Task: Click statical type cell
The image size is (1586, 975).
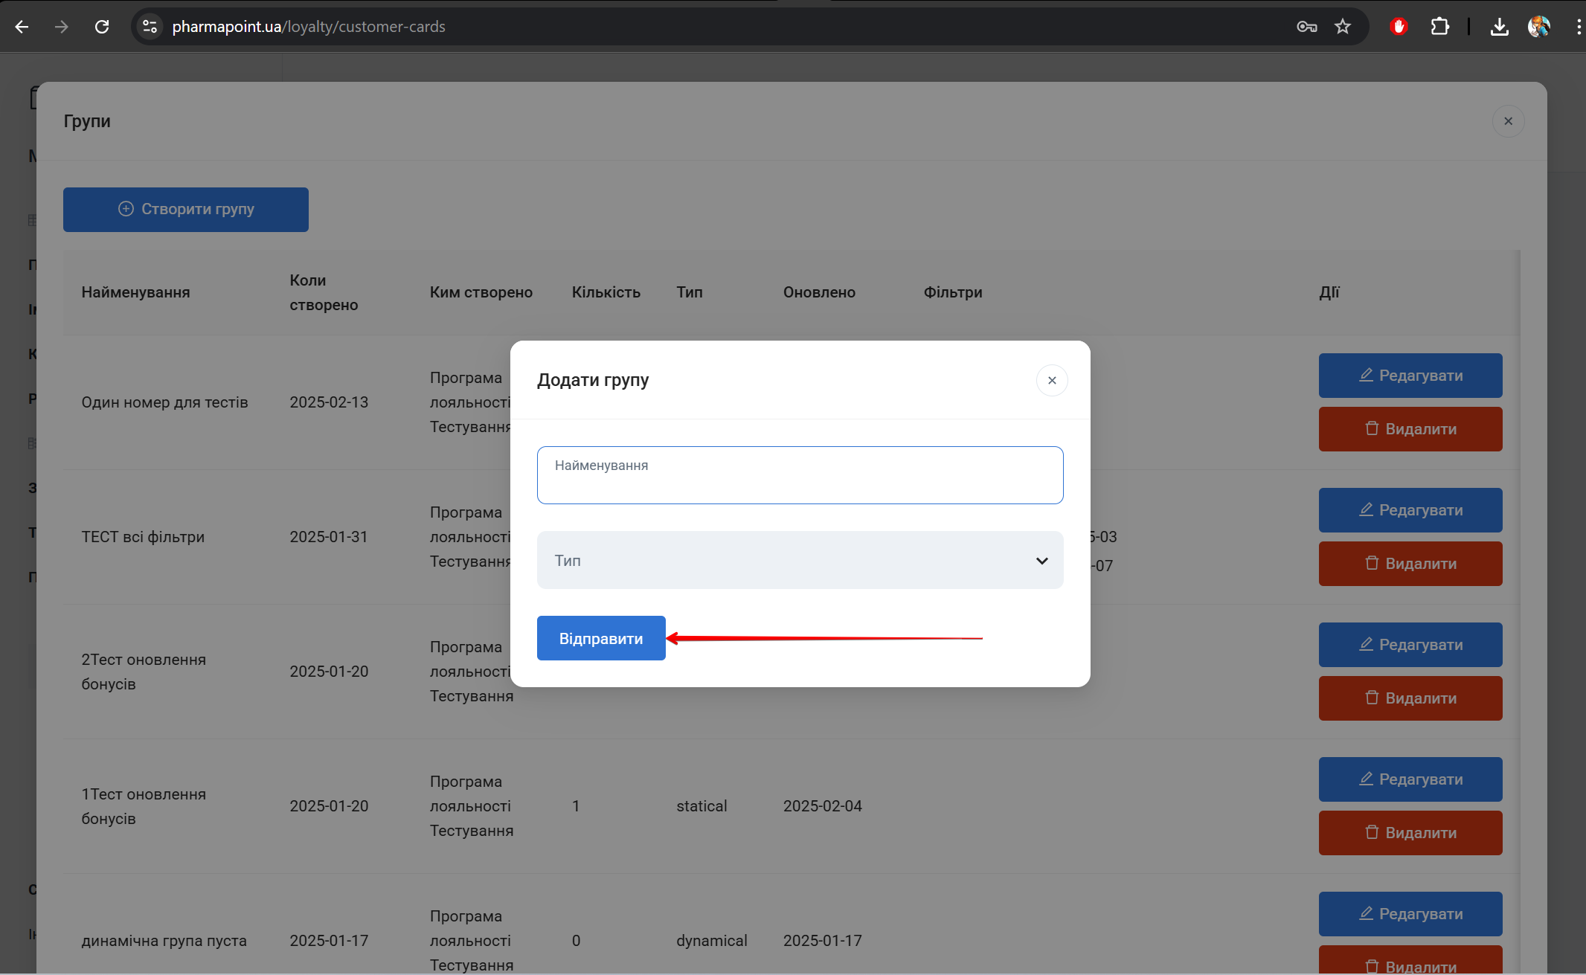Action: point(701,806)
